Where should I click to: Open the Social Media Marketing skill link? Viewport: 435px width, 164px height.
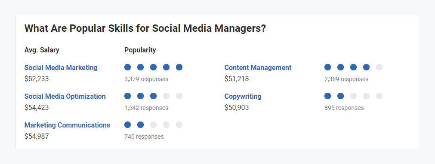click(x=61, y=67)
